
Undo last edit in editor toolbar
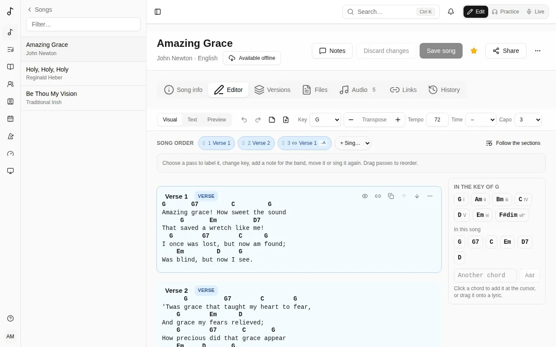click(x=244, y=120)
